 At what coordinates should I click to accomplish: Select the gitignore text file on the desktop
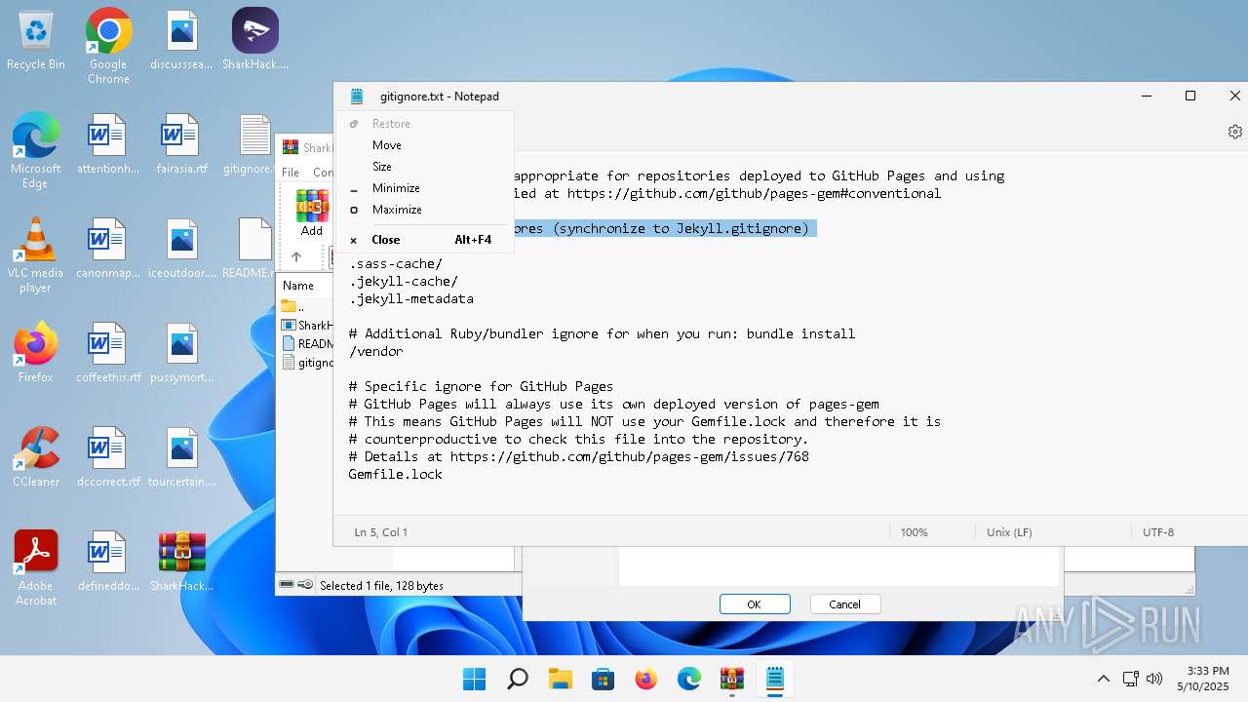click(x=254, y=145)
